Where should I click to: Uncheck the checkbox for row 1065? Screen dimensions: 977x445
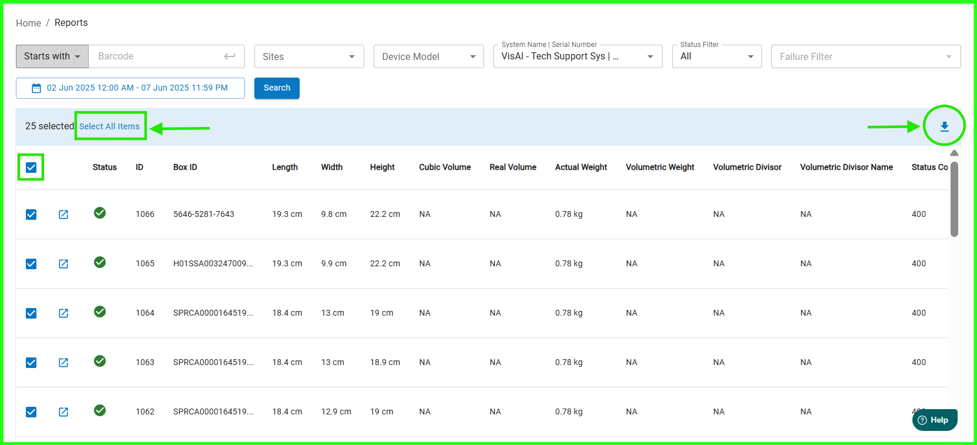click(31, 264)
